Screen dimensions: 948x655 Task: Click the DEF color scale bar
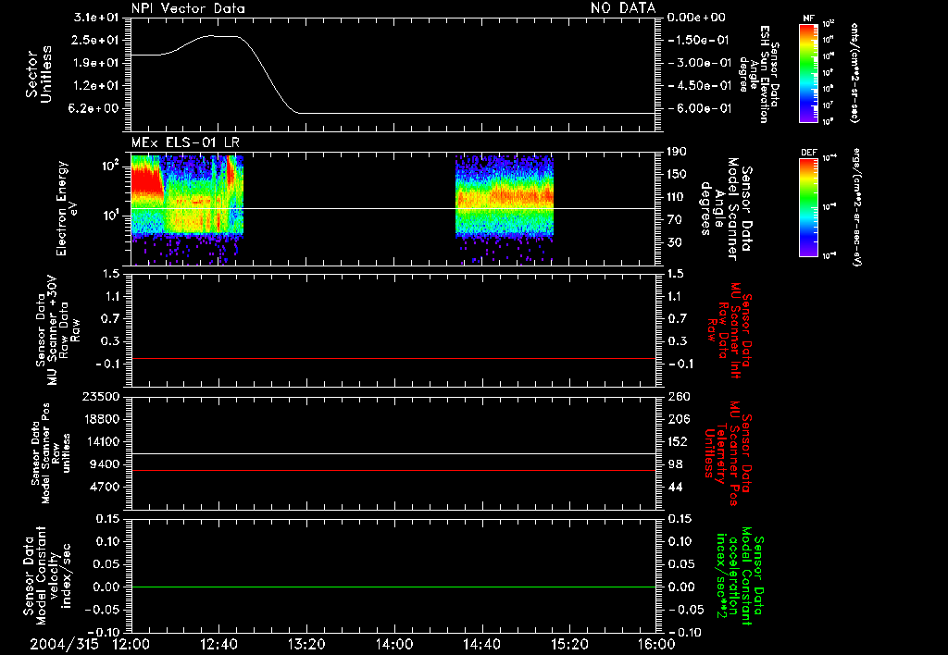809,207
